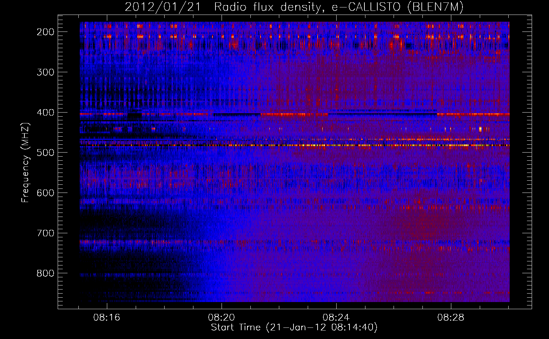Click the 08:16 time tick label
Viewport: 549px width, 339px height.
point(107,318)
